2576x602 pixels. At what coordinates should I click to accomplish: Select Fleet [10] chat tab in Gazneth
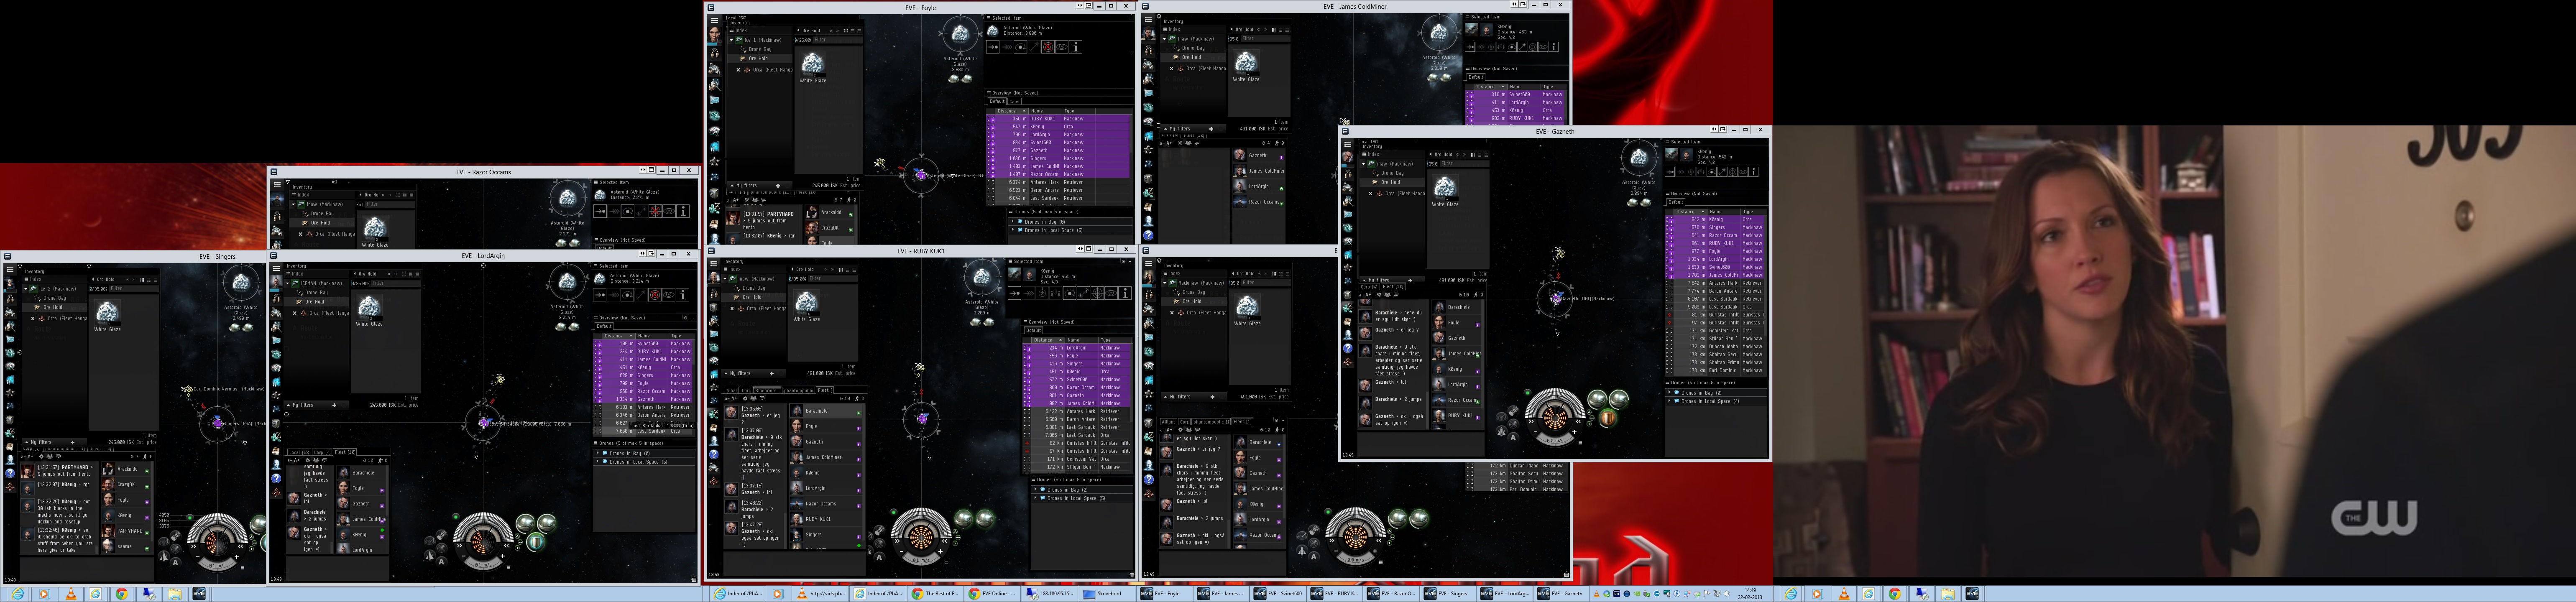[1393, 287]
